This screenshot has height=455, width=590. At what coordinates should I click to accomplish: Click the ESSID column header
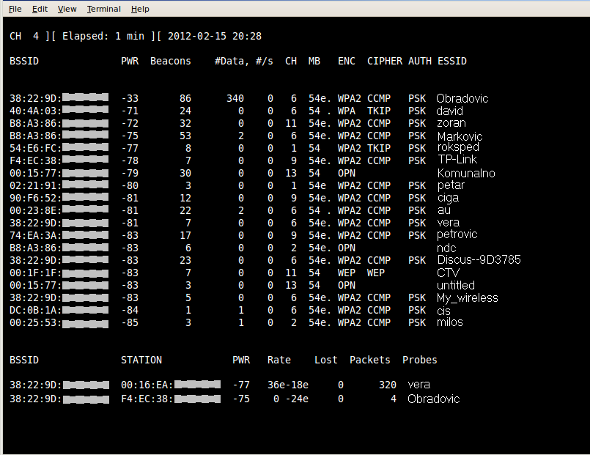(451, 61)
